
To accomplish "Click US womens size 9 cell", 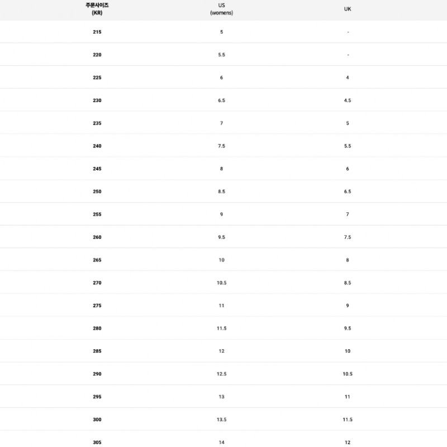I will click(x=221, y=215).
